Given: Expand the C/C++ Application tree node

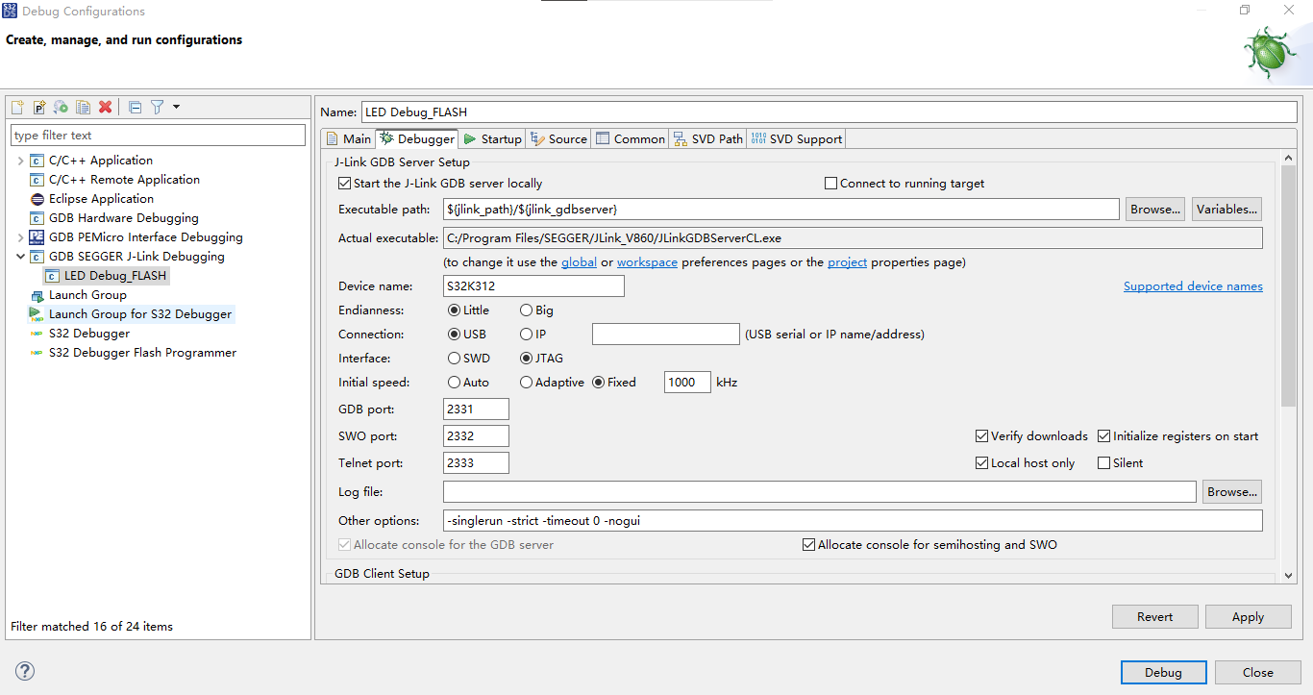Looking at the screenshot, I should click(x=21, y=161).
